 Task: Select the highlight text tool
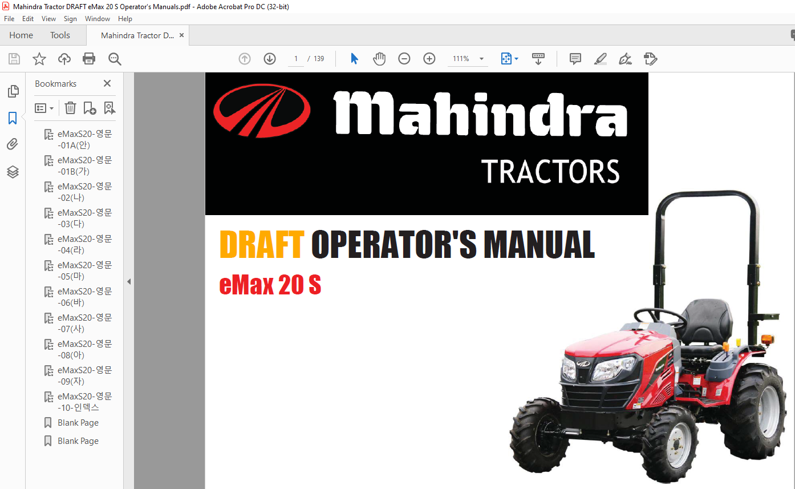[x=601, y=59]
